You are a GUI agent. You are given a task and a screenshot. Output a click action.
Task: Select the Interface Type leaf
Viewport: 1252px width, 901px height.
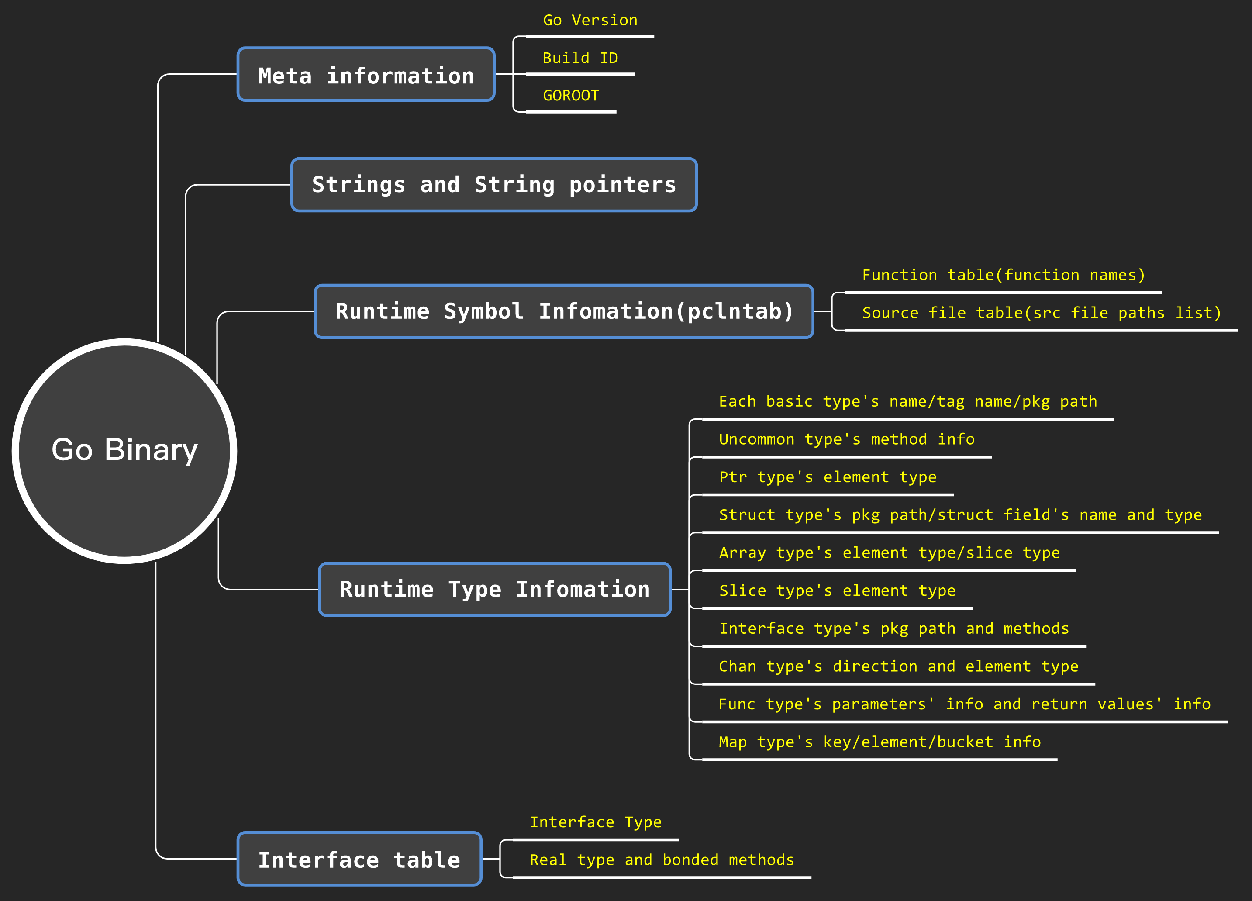point(596,822)
